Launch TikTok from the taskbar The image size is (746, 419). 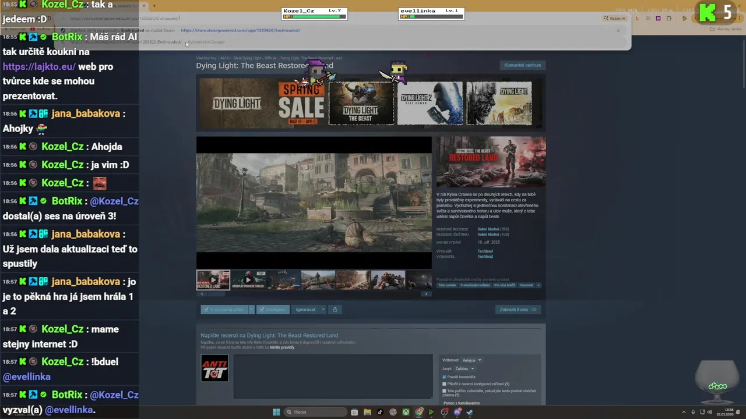click(380, 412)
